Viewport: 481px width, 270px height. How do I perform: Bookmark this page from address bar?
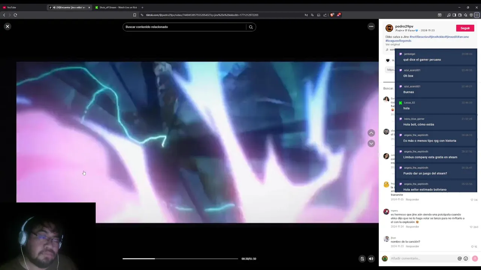[135, 15]
